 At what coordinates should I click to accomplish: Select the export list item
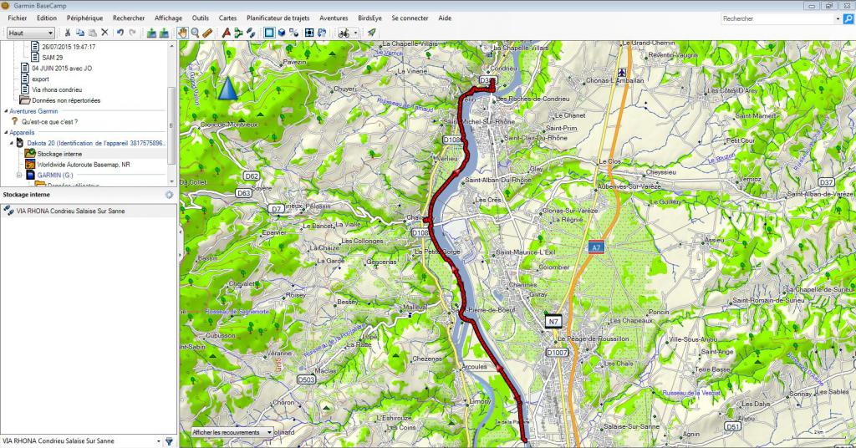click(40, 79)
